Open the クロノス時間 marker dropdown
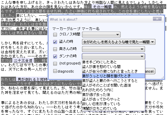This screenshot has height=115, width=168. click(x=101, y=35)
